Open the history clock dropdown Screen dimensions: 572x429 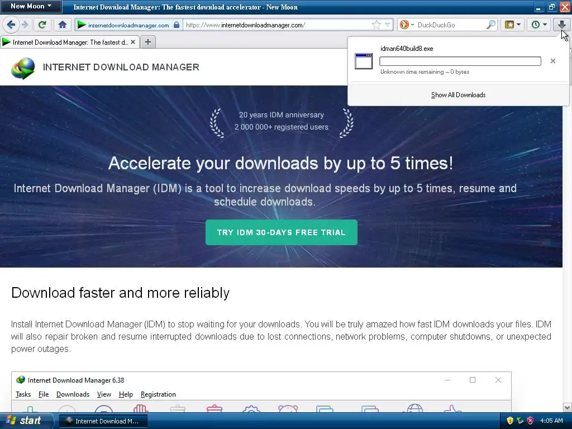coord(539,25)
